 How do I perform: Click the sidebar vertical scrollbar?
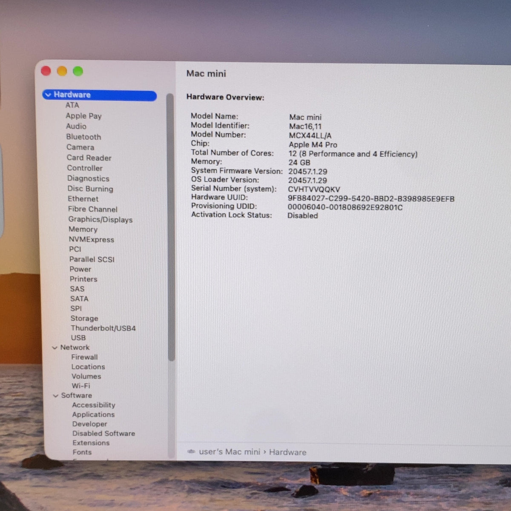point(171,227)
